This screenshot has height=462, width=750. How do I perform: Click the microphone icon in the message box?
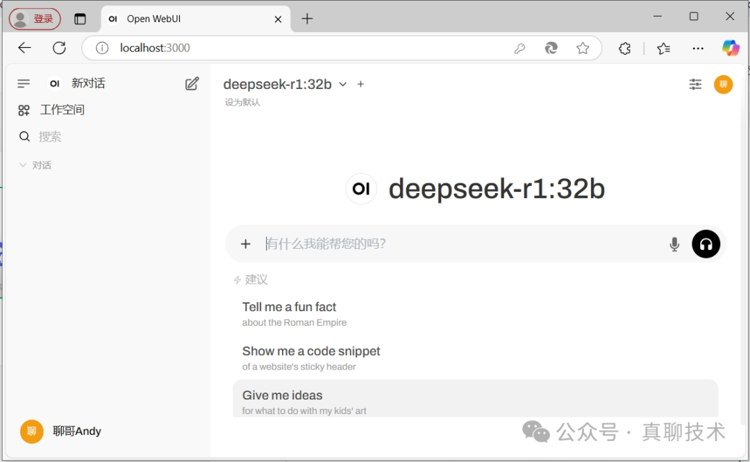pyautogui.click(x=674, y=244)
